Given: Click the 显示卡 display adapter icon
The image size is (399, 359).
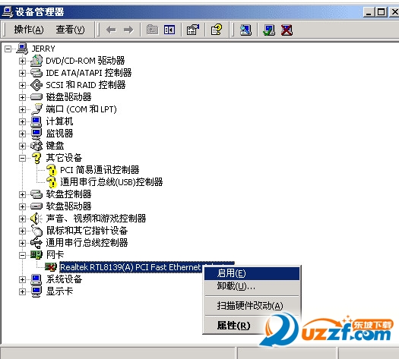Looking at the screenshot, I should (x=36, y=291).
